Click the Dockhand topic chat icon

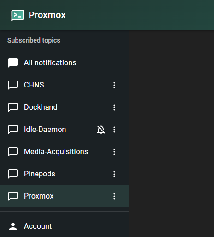tap(13, 107)
